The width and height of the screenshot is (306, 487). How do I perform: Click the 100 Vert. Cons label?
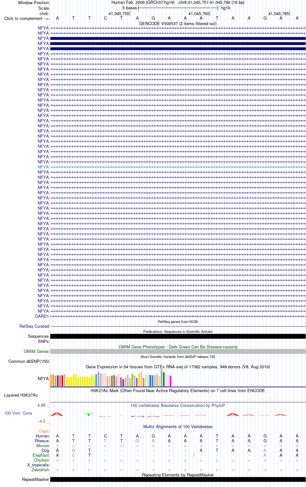pyautogui.click(x=18, y=413)
